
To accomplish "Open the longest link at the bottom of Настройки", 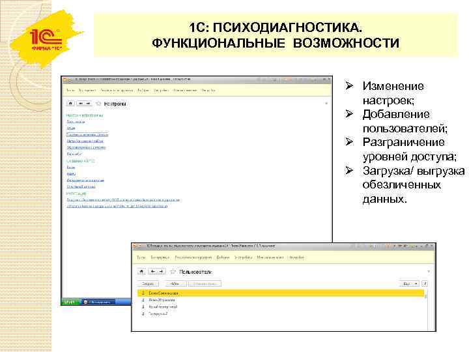I will point(123,199).
